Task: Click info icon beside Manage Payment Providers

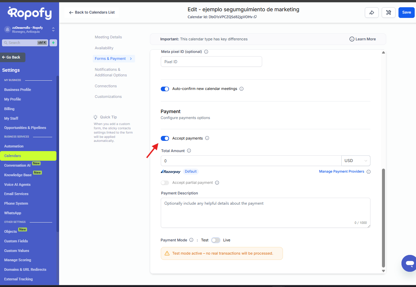Action: click(x=368, y=172)
